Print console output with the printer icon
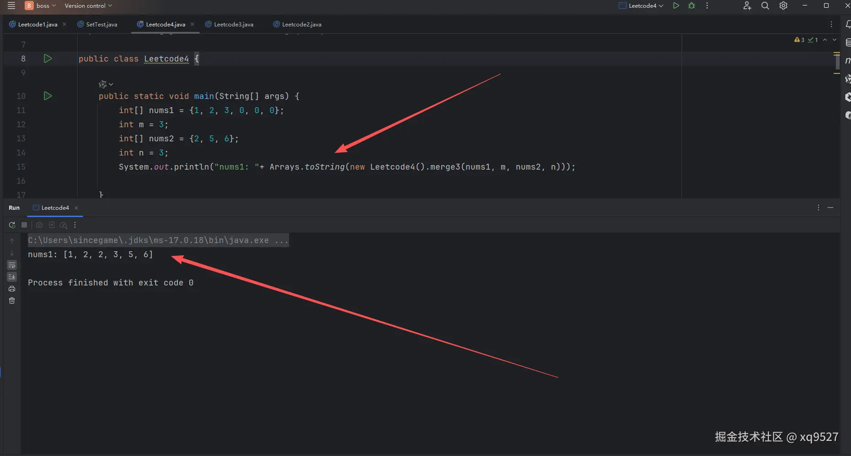Viewport: 851px width, 456px height. pyautogui.click(x=12, y=289)
